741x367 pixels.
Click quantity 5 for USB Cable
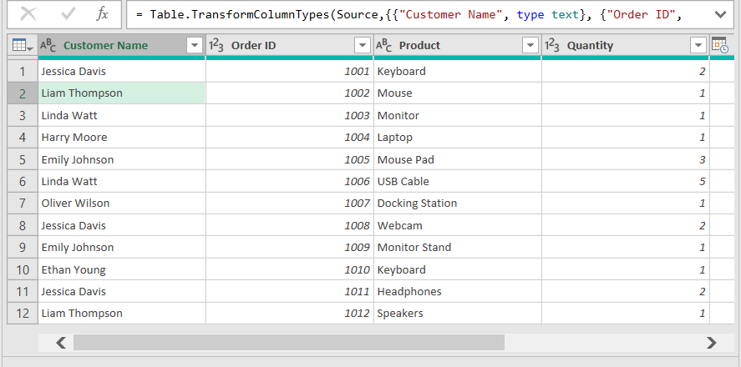click(x=625, y=181)
